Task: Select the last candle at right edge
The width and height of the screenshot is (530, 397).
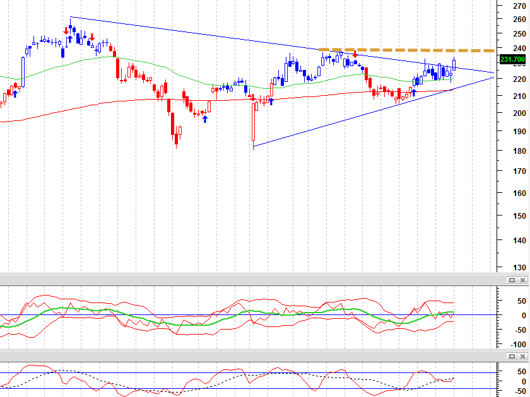Action: (454, 64)
